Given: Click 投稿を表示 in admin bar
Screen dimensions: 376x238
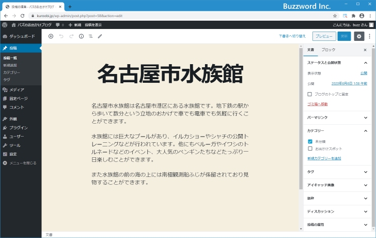Looking at the screenshot, I should pos(93,25).
